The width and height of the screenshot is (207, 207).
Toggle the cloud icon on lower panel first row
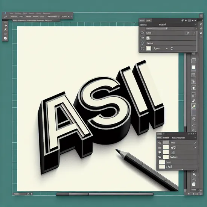(160, 143)
